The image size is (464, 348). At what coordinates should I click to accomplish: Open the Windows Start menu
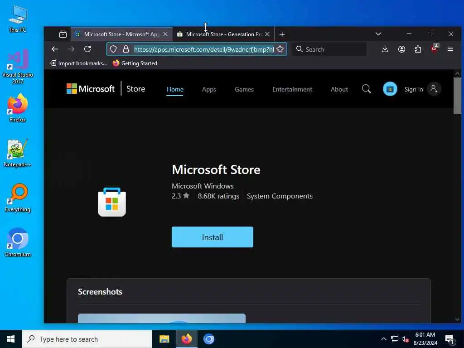click(11, 339)
